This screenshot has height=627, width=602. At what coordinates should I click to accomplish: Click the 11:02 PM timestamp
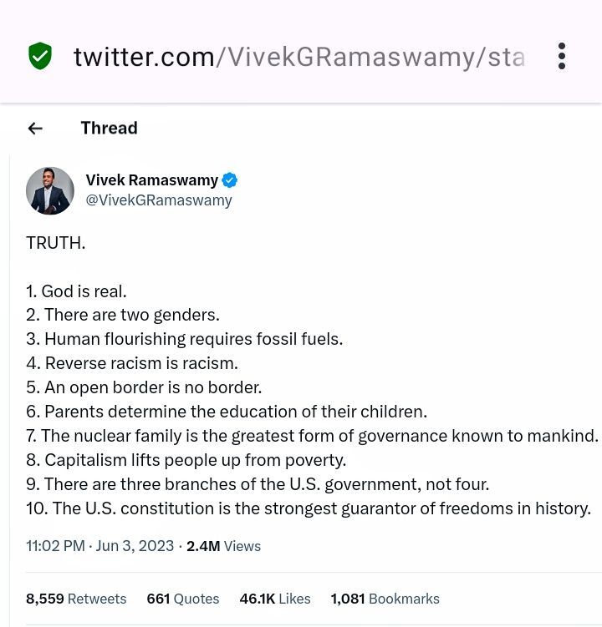[55, 546]
